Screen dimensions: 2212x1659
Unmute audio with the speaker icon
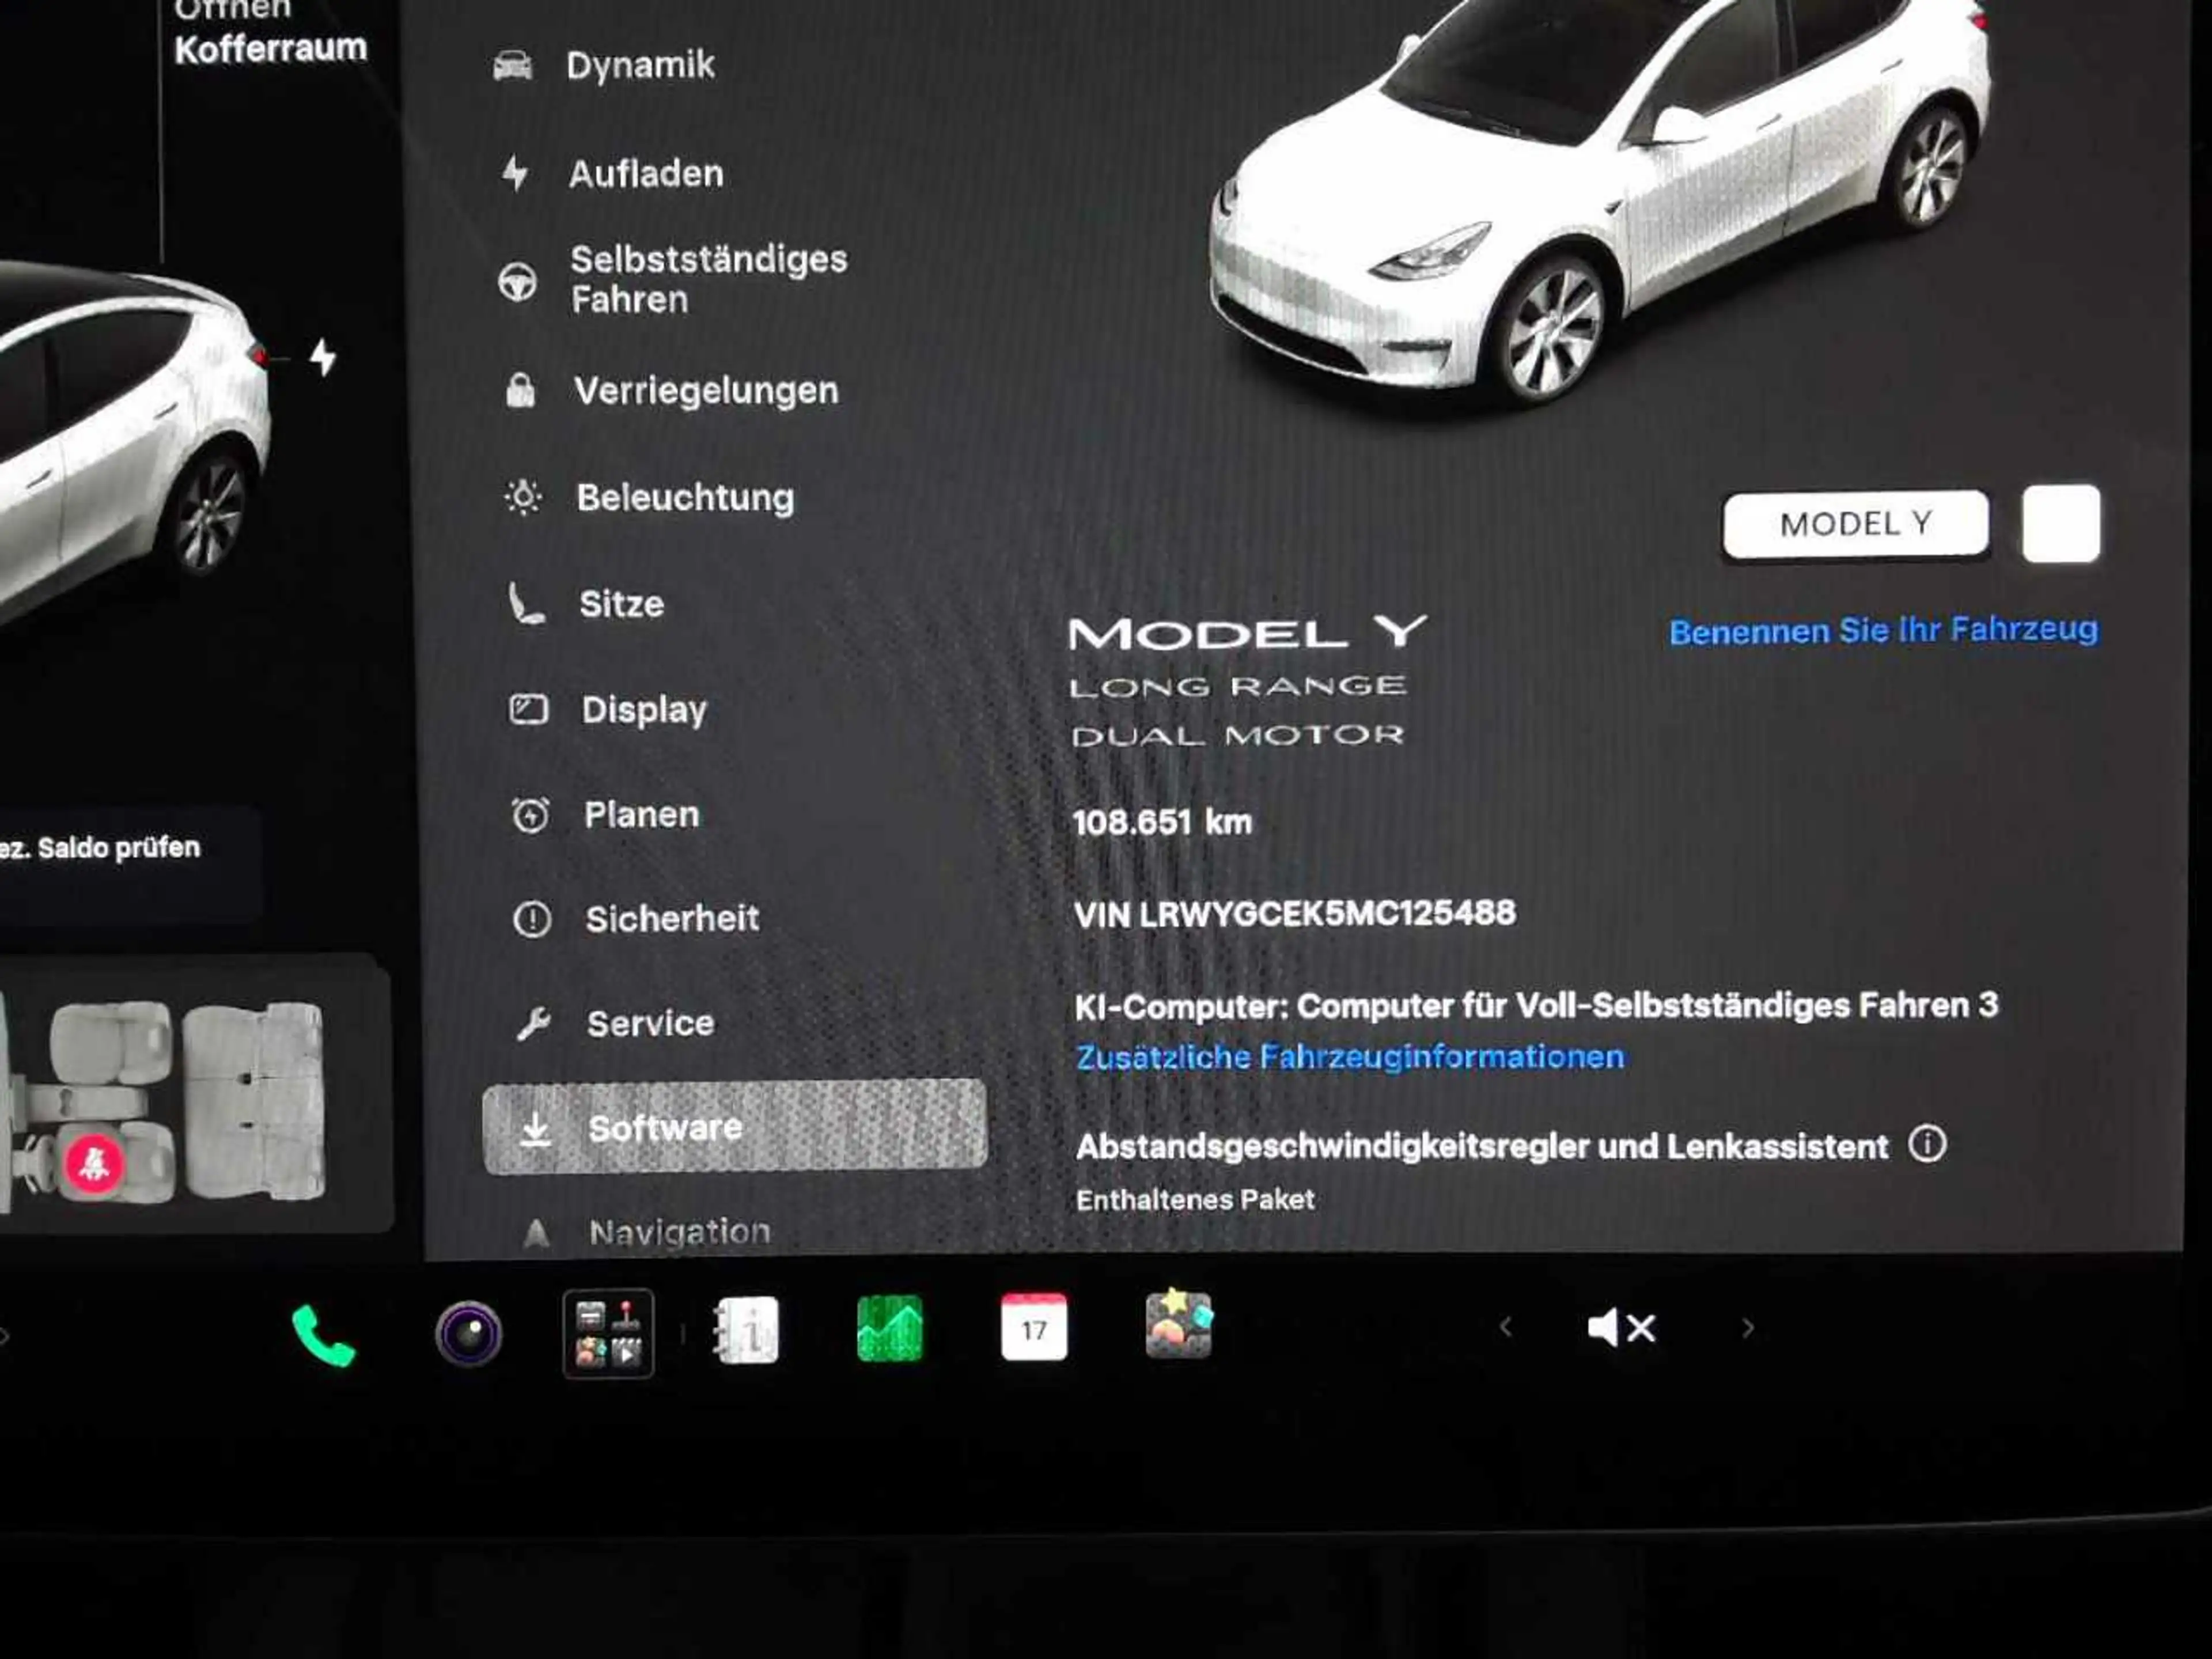pyautogui.click(x=1621, y=1328)
